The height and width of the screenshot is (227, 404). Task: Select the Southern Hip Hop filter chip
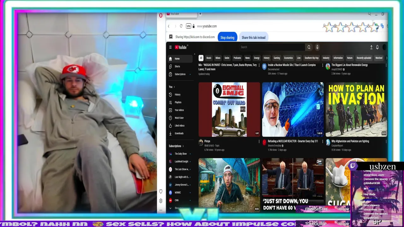coord(312,58)
